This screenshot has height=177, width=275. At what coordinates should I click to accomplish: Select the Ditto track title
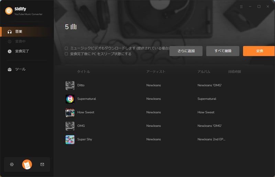[x=81, y=85]
